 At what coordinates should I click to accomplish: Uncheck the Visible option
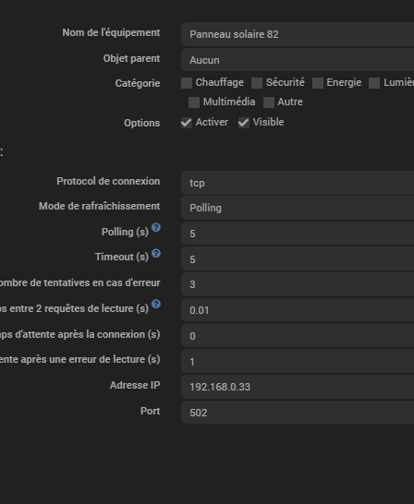244,123
